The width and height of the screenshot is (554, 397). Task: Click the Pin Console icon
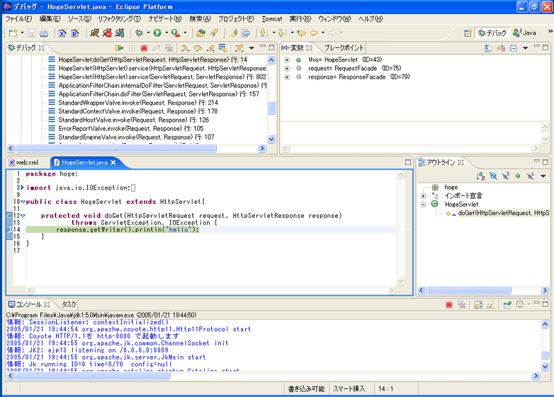point(508,304)
